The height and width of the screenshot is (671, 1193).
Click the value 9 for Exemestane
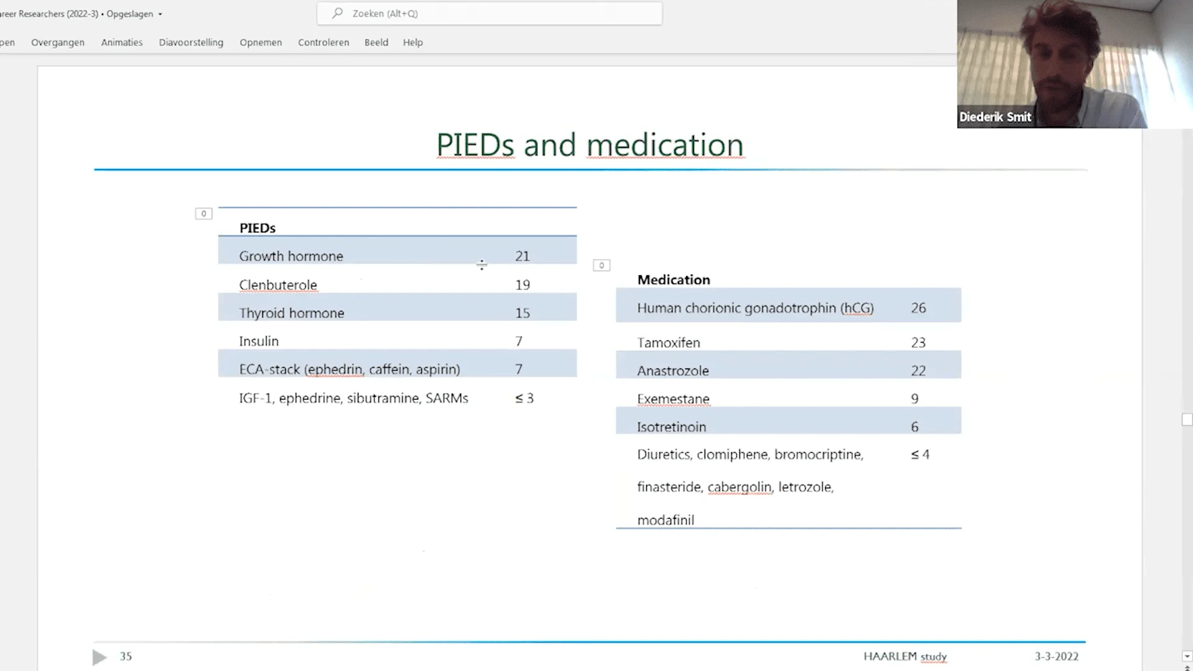coord(915,399)
